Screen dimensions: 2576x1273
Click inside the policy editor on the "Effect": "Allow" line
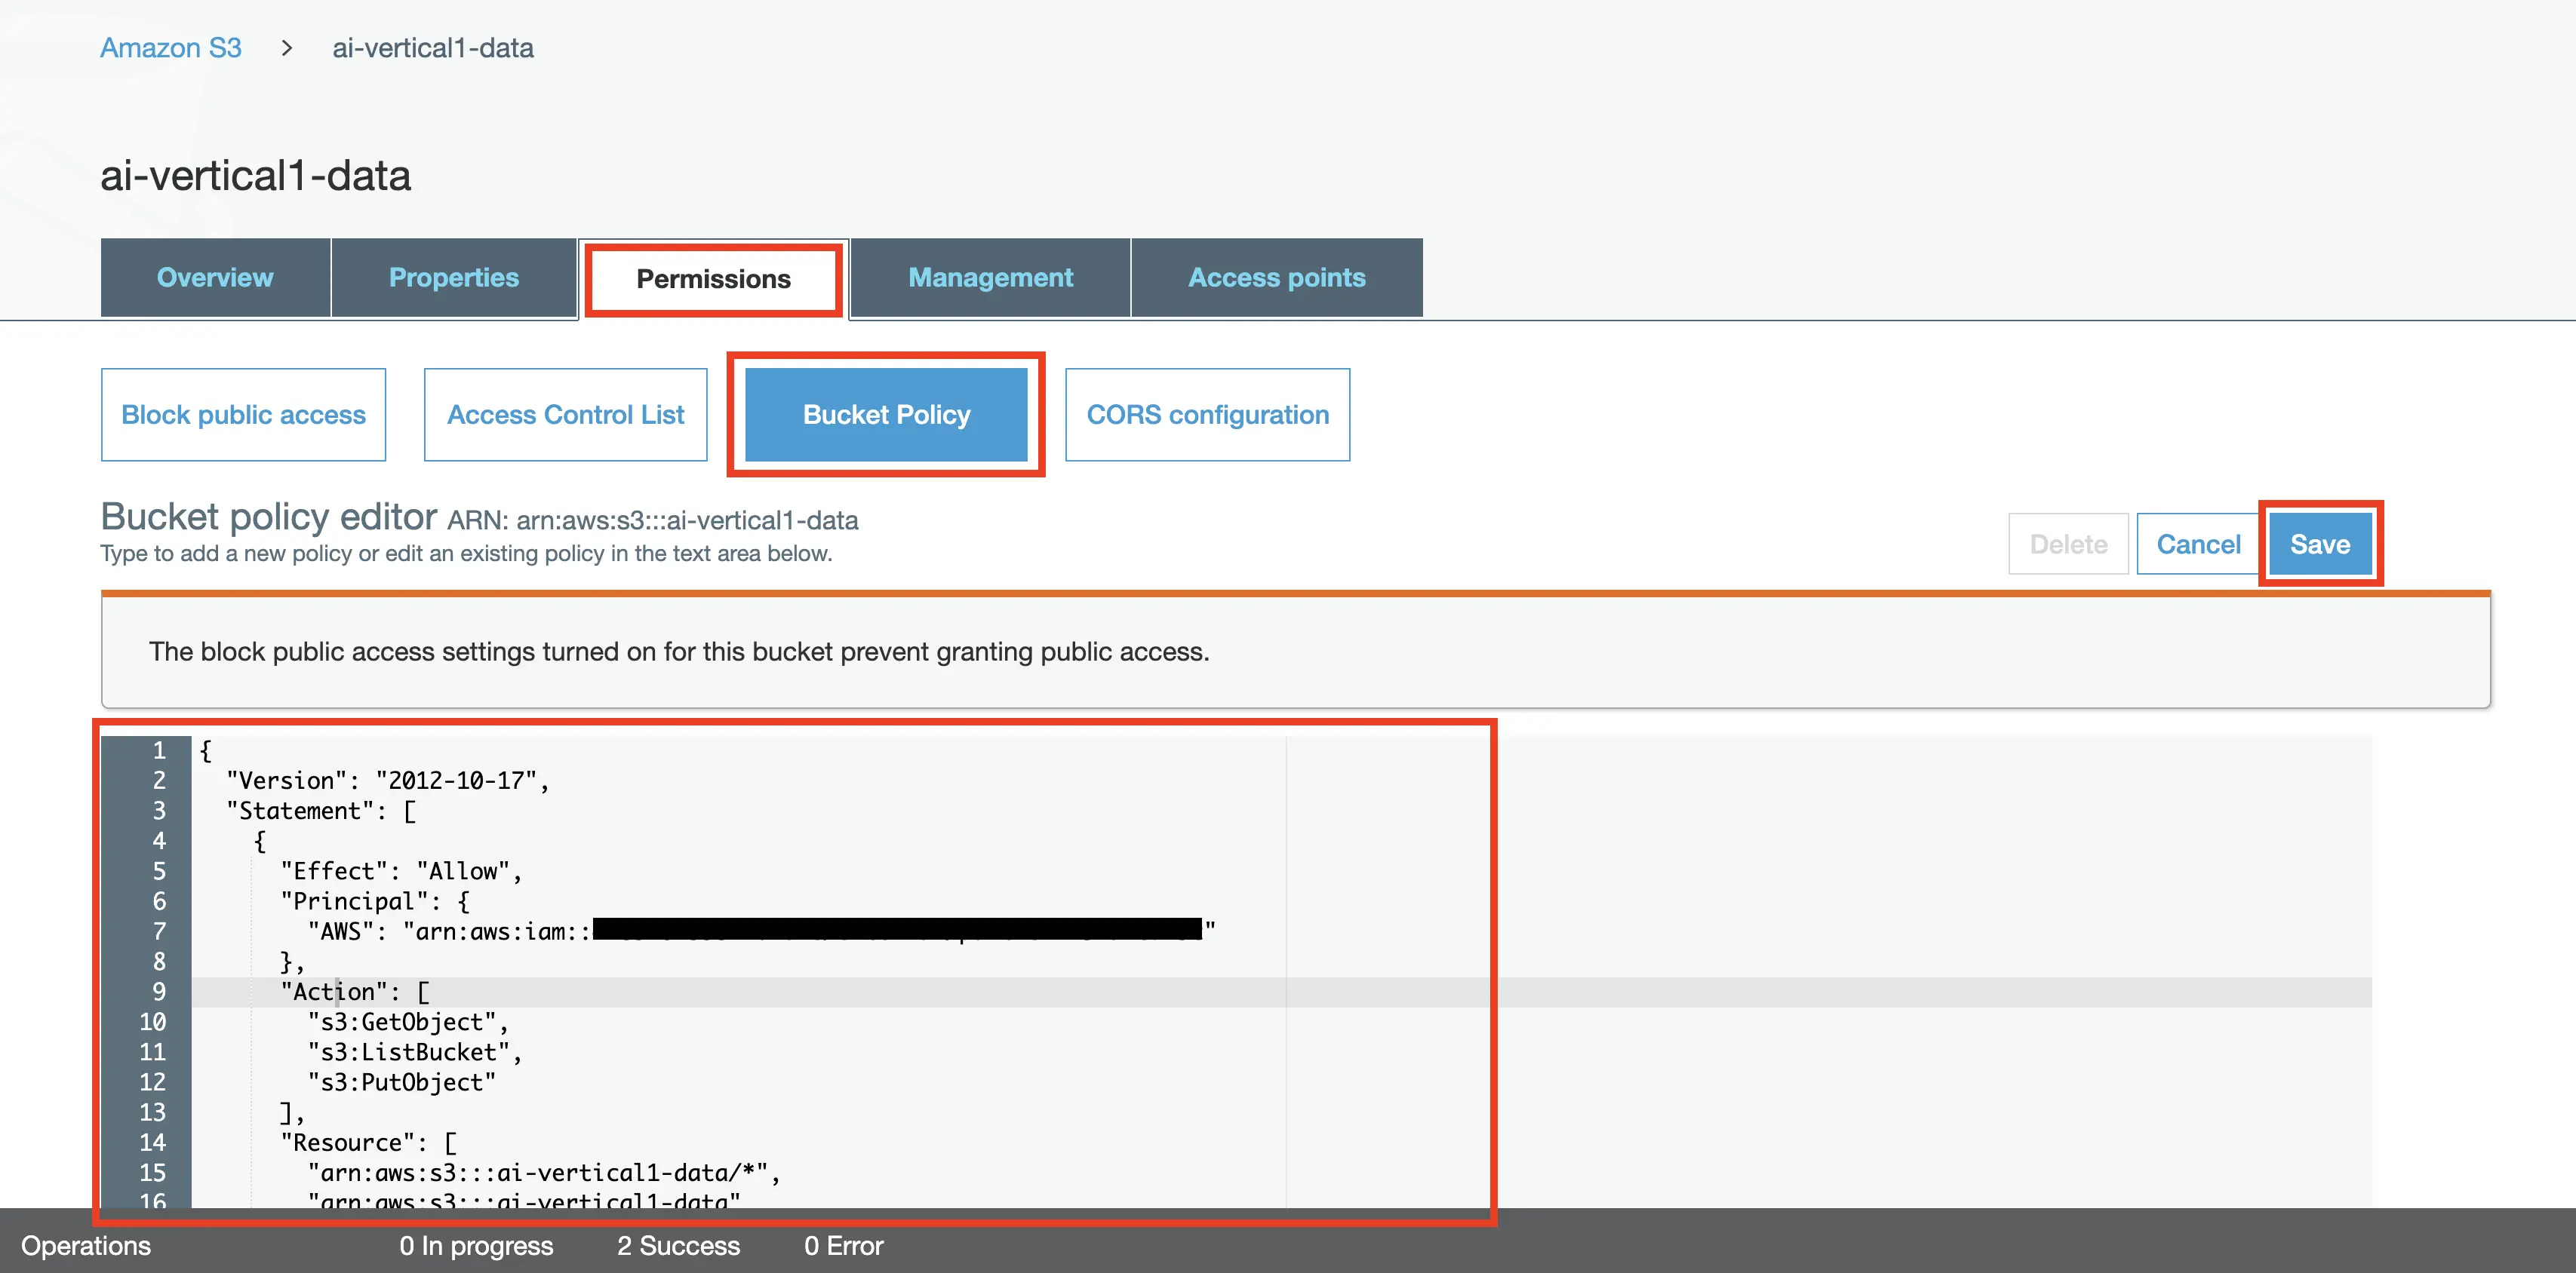[400, 871]
